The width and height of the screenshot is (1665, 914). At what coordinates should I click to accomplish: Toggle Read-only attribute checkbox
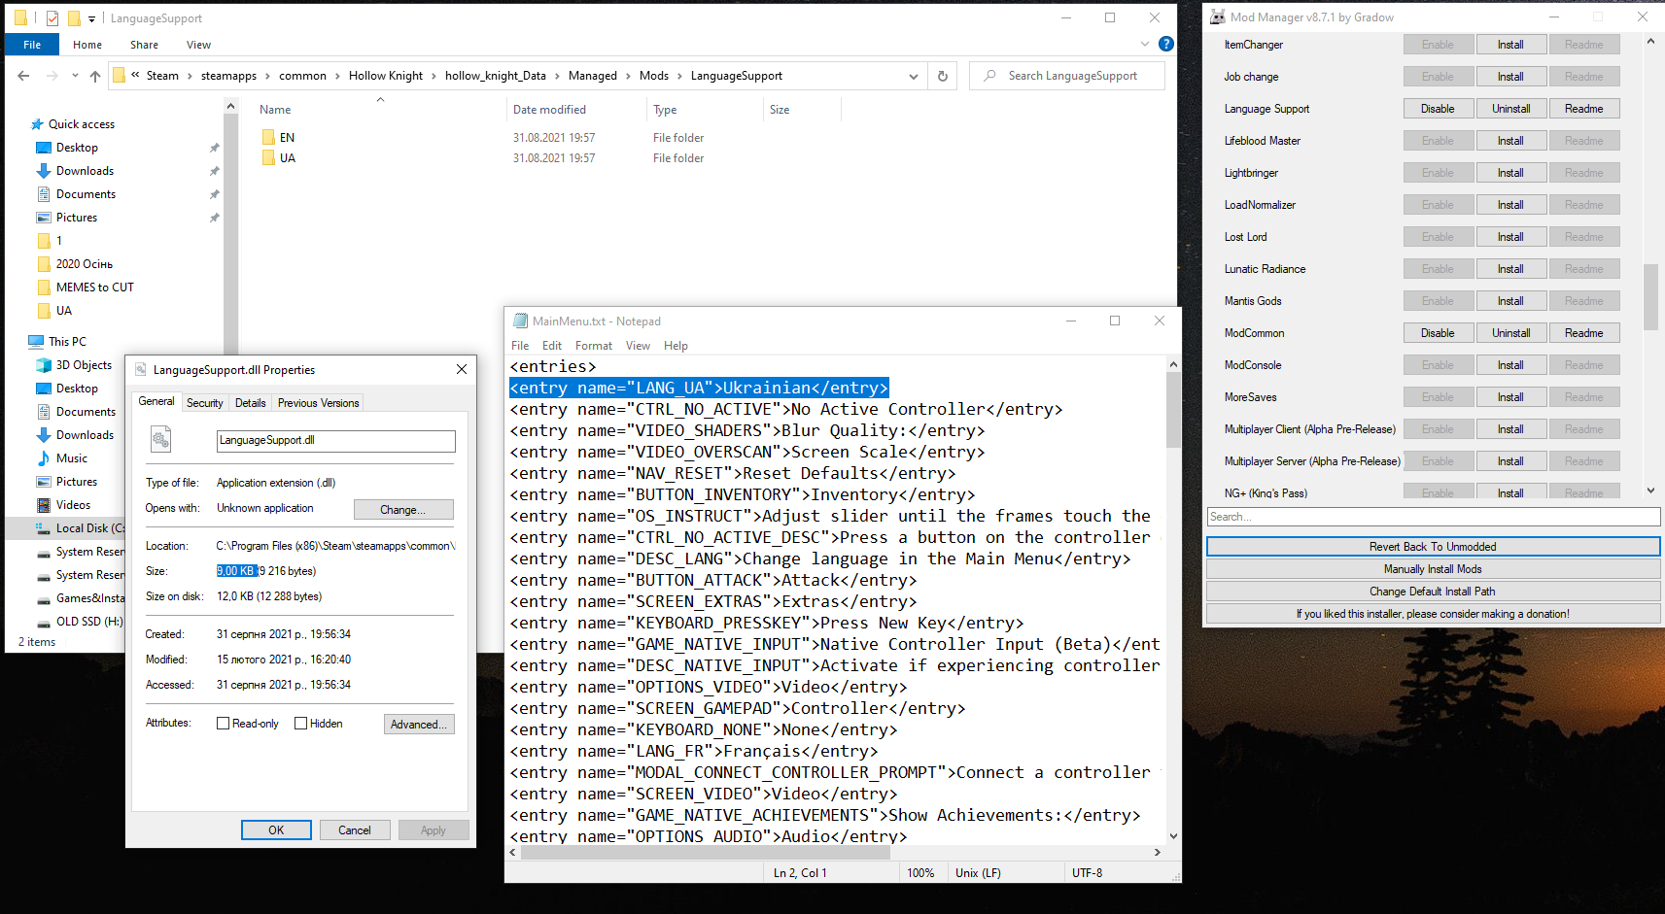(x=223, y=724)
